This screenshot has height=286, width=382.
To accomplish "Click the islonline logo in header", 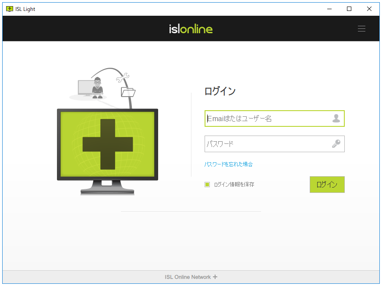I will (191, 29).
